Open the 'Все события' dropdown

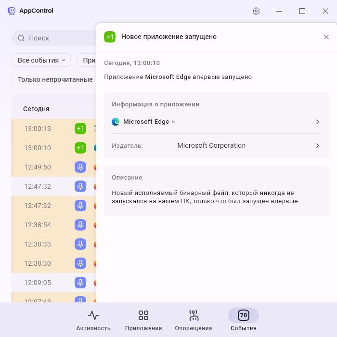(x=41, y=60)
